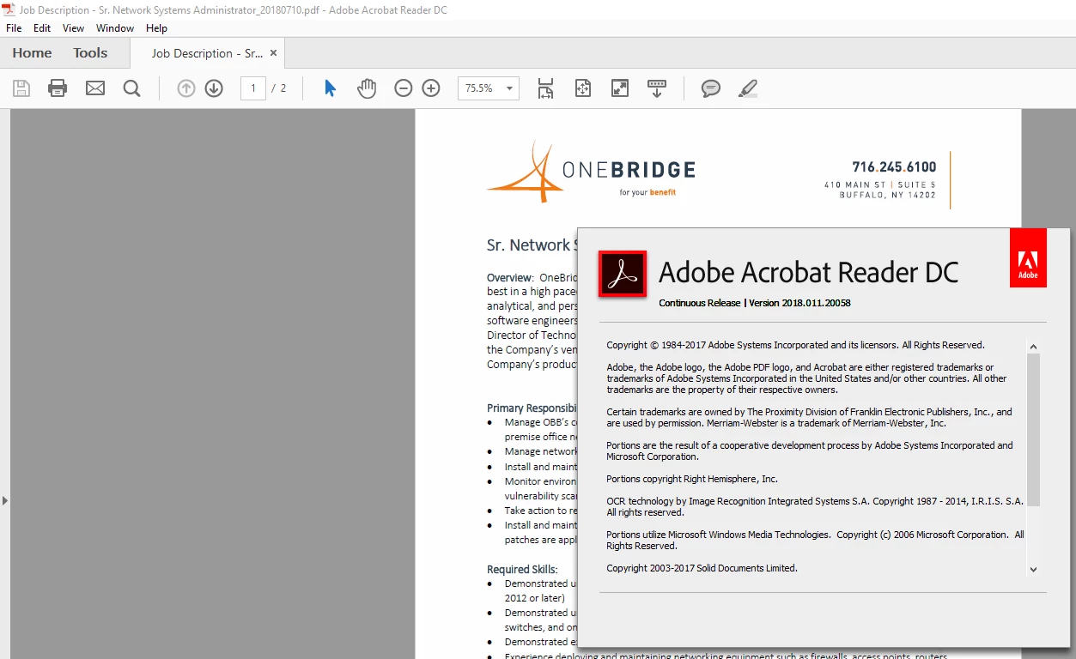Click the Adobe Acrobat Reader DC title
This screenshot has height=659, width=1076.
(808, 273)
